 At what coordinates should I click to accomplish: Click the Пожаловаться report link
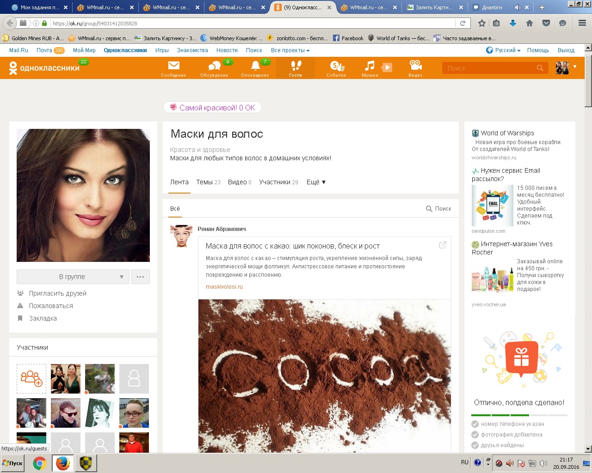51,306
